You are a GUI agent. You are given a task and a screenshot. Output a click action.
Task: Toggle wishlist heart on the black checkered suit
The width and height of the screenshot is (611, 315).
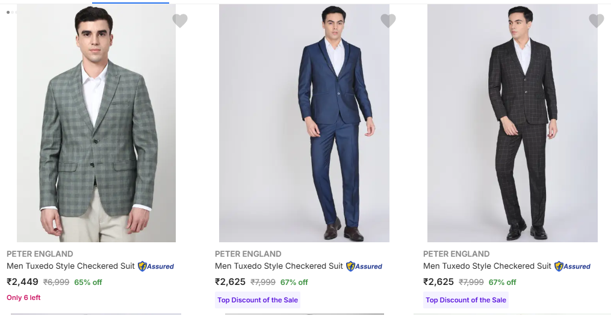pyautogui.click(x=597, y=21)
